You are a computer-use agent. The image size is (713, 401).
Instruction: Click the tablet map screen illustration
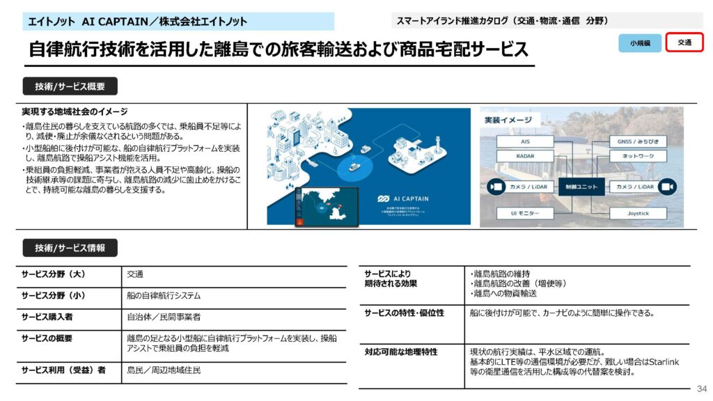[326, 206]
